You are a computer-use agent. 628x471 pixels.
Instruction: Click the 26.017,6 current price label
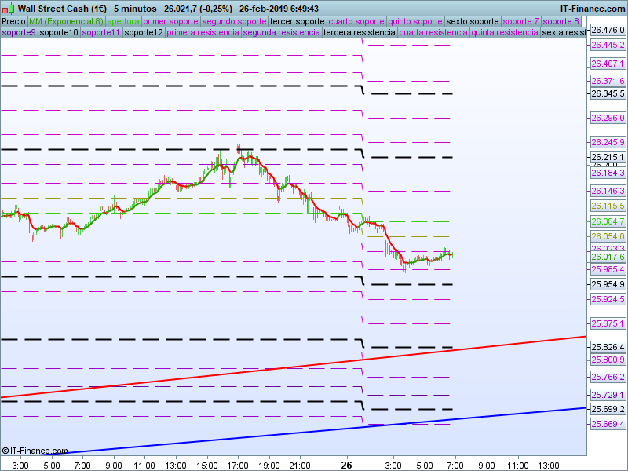click(x=608, y=257)
